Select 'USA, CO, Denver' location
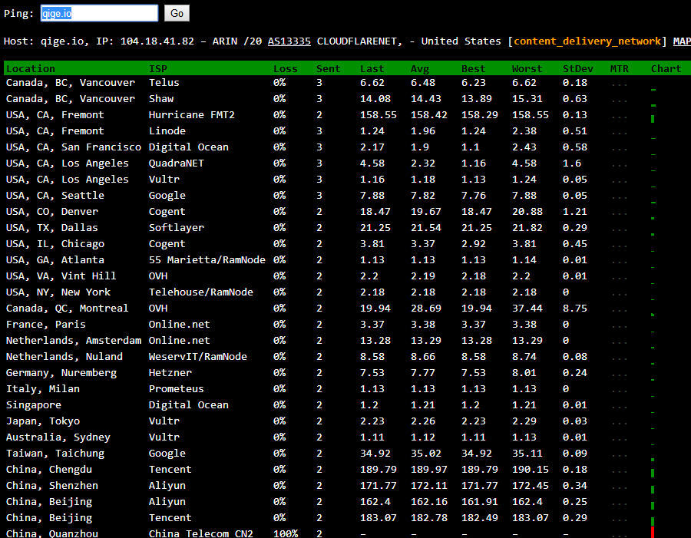Image resolution: width=691 pixels, height=538 pixels. [x=52, y=212]
